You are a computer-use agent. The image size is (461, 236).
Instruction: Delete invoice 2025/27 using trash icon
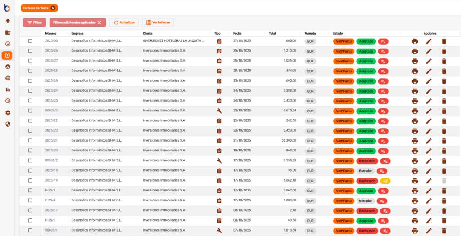(x=443, y=61)
